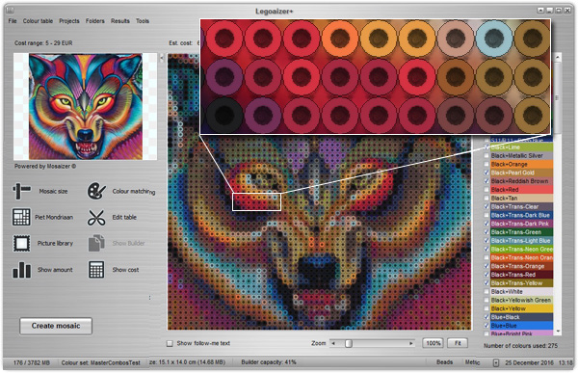Open Show cost calculator icon
This screenshot has height=373, width=578.
96,270
